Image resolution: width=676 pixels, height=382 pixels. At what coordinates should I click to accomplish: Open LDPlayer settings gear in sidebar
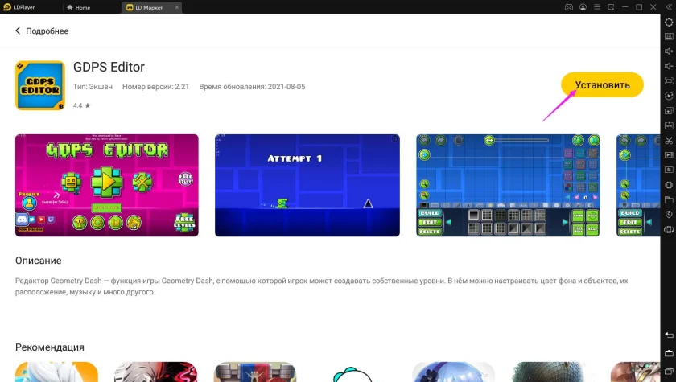point(669,22)
